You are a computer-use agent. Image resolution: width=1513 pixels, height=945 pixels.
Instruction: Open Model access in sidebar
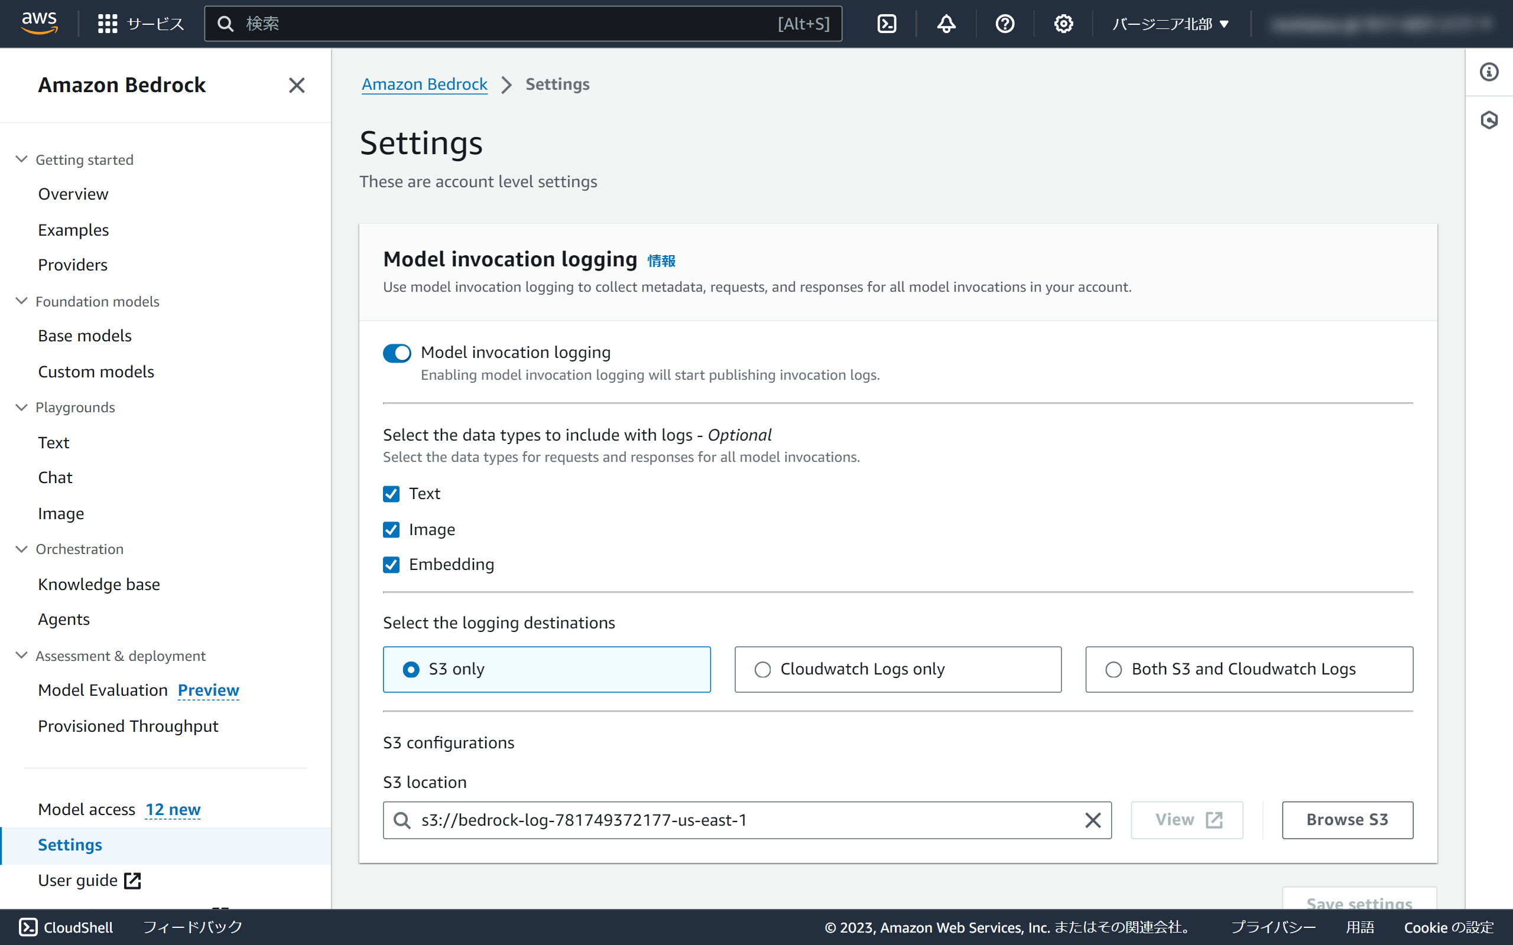pos(86,809)
